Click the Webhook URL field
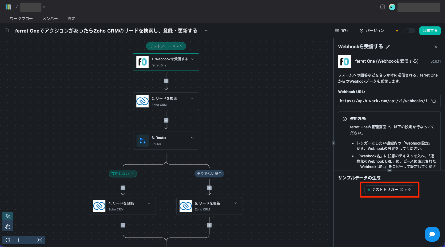The width and height of the screenshot is (445, 247). pyautogui.click(x=383, y=101)
